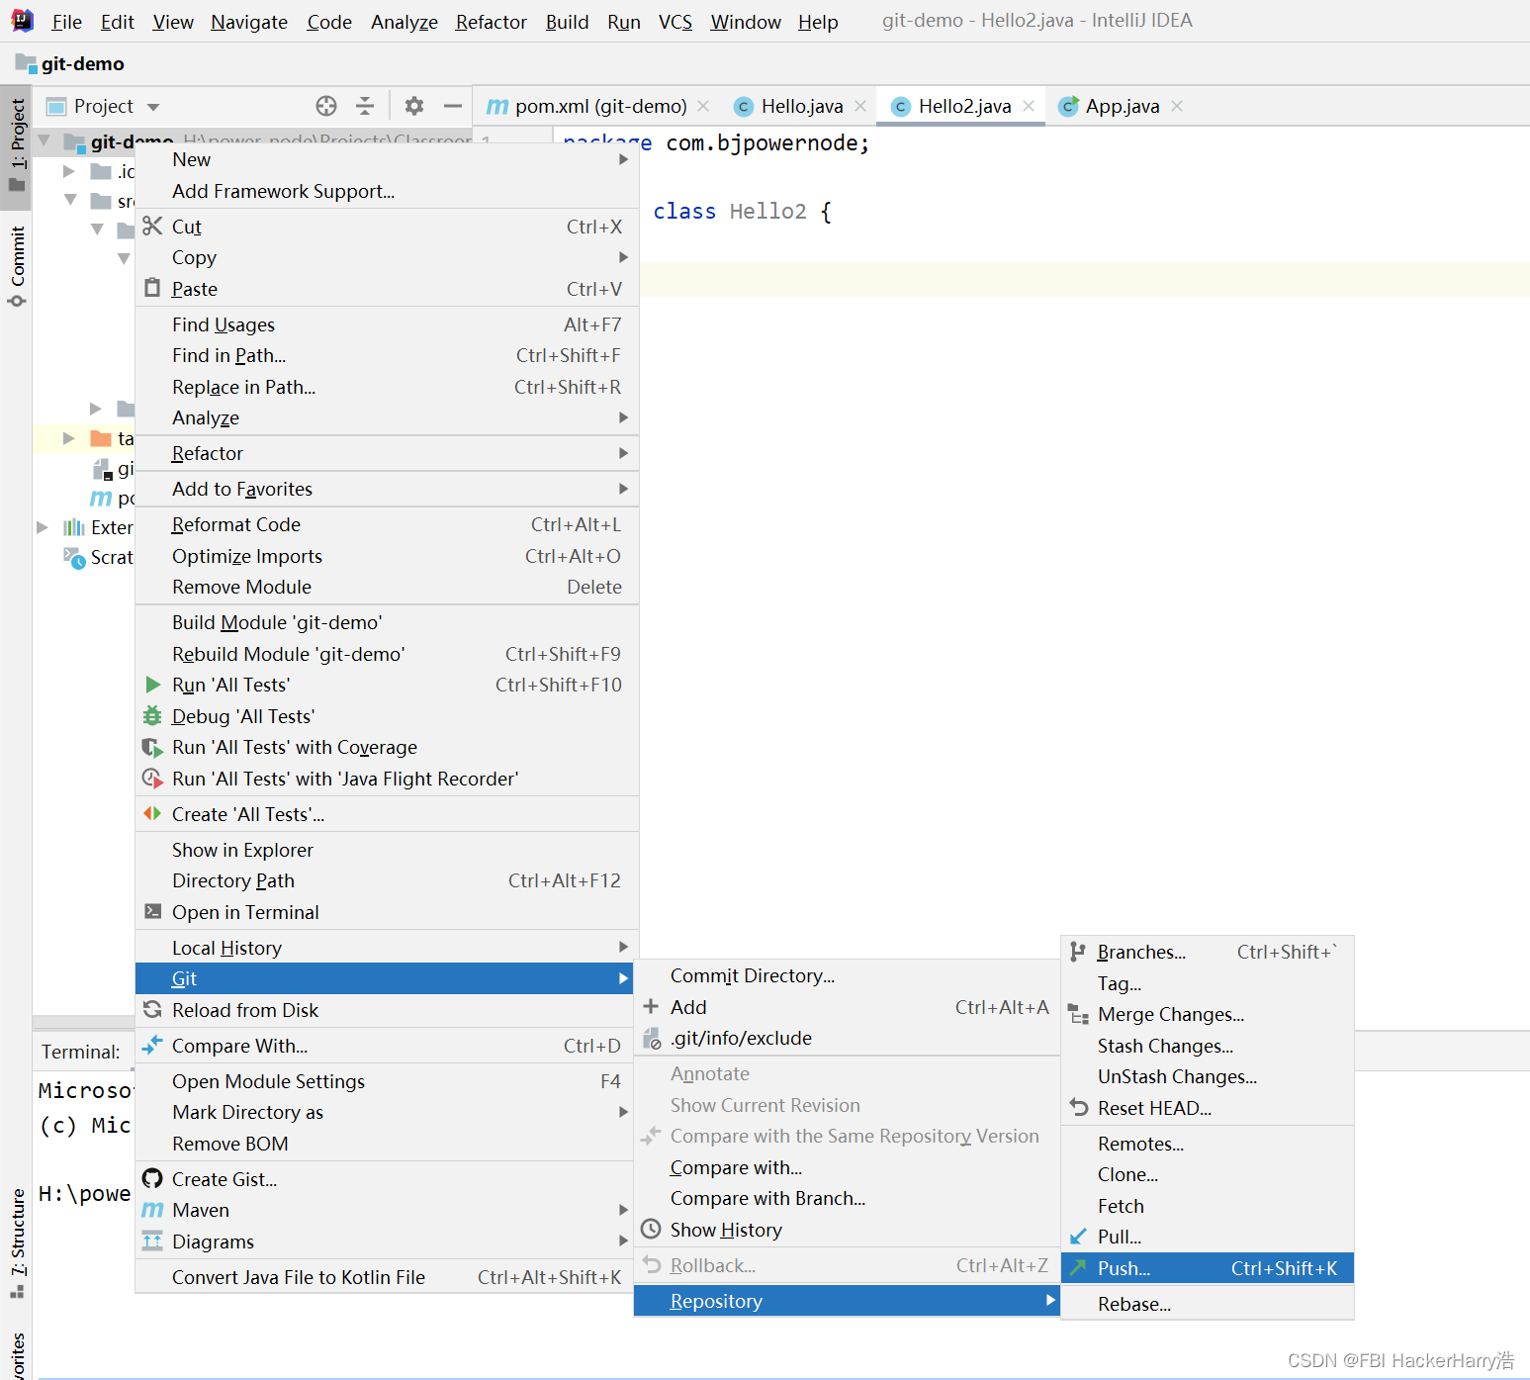Click the coverage run icon
Image resolution: width=1530 pixels, height=1380 pixels.
click(x=152, y=747)
